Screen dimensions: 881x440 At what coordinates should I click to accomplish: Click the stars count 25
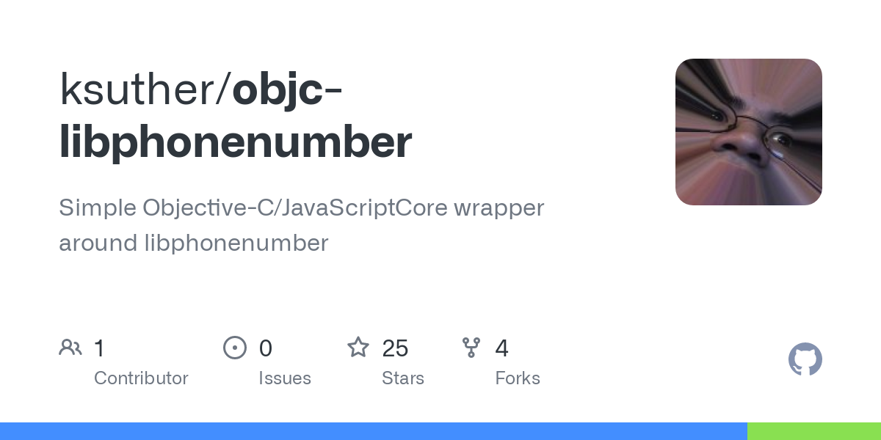pyautogui.click(x=395, y=348)
